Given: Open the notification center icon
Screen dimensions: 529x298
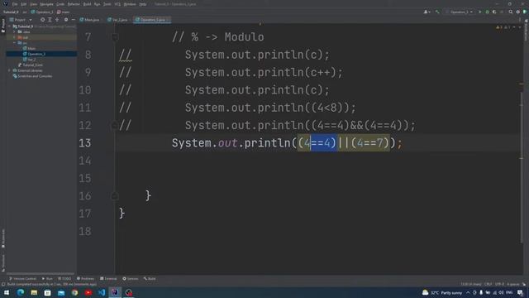Looking at the screenshot, I should pyautogui.click(x=520, y=292).
